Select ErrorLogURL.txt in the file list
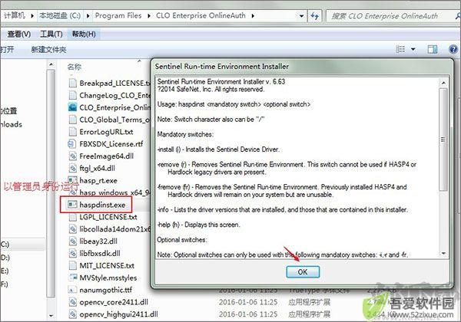The height and width of the screenshot is (322, 461). [106, 132]
